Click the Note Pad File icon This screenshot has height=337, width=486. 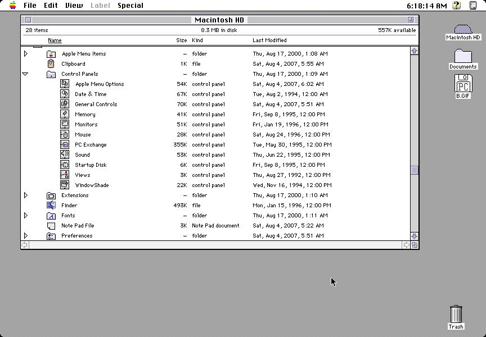tap(51, 226)
